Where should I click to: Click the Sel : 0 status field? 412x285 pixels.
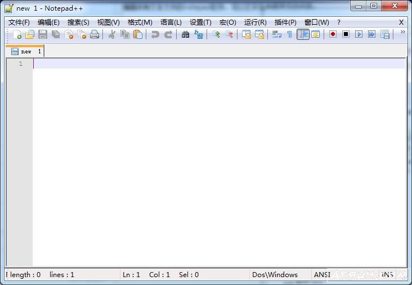(189, 275)
